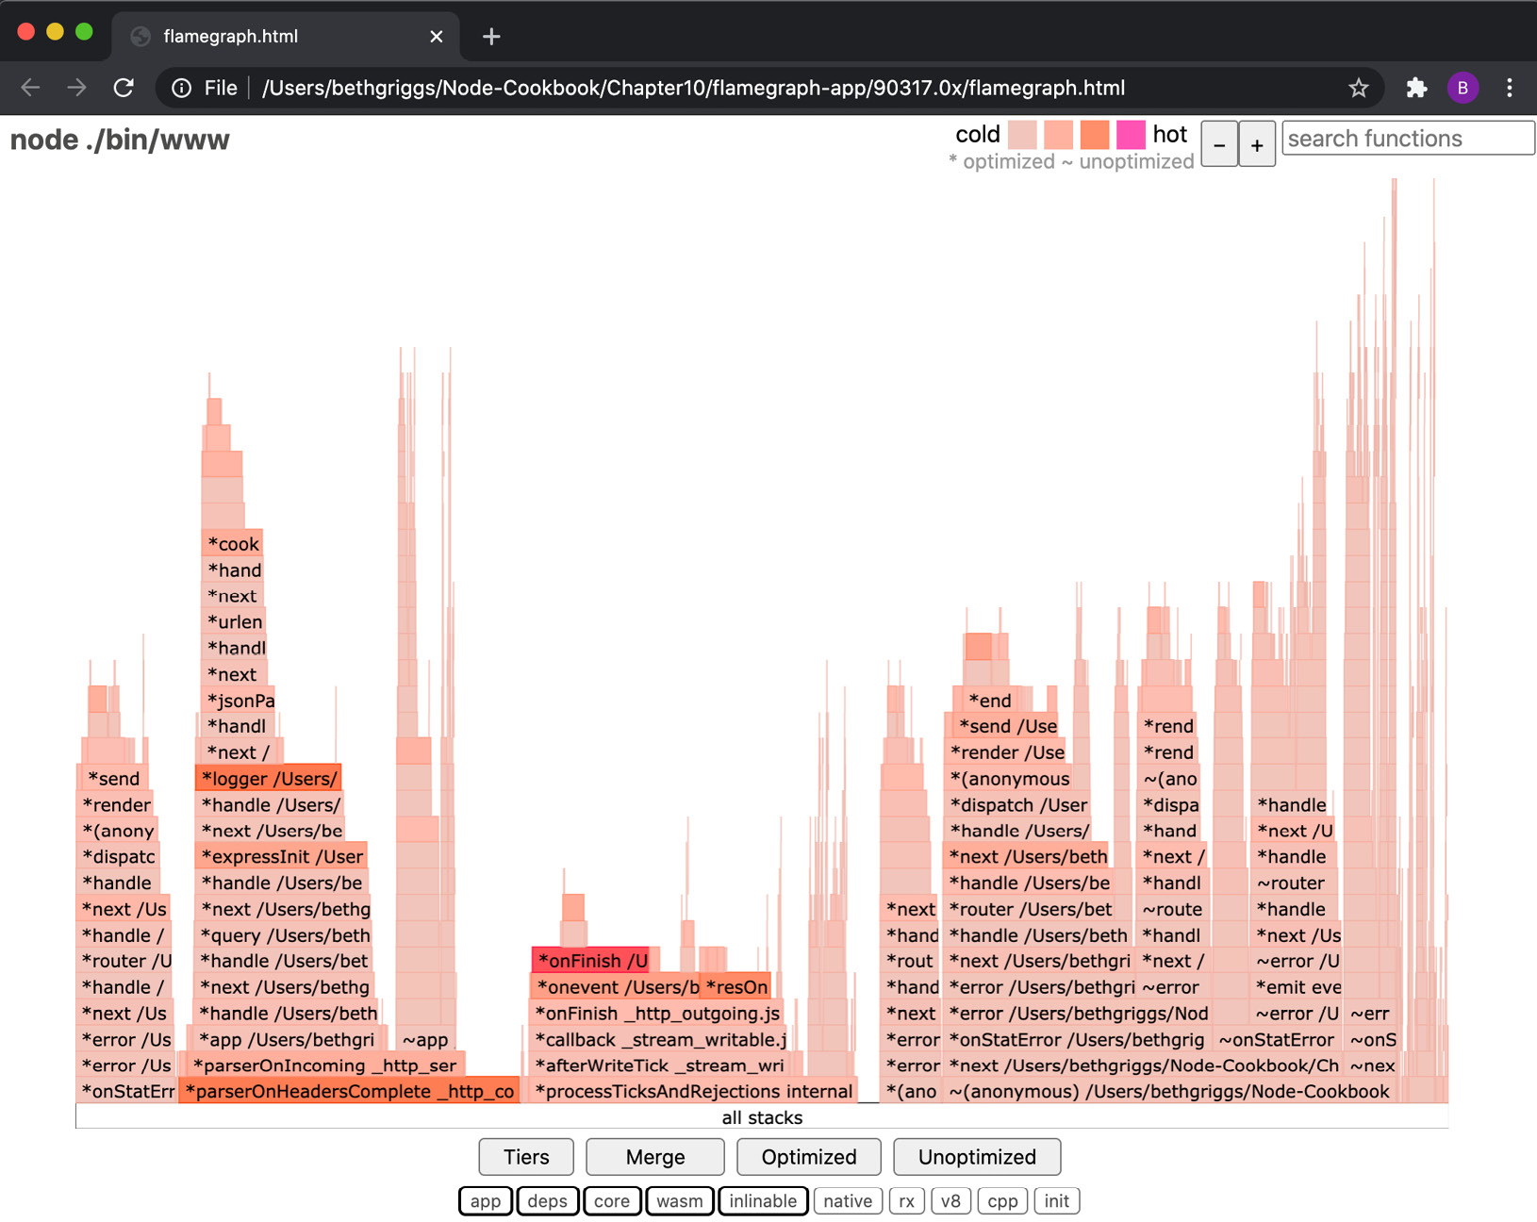Toggle the inlinable frames filter

763,1200
